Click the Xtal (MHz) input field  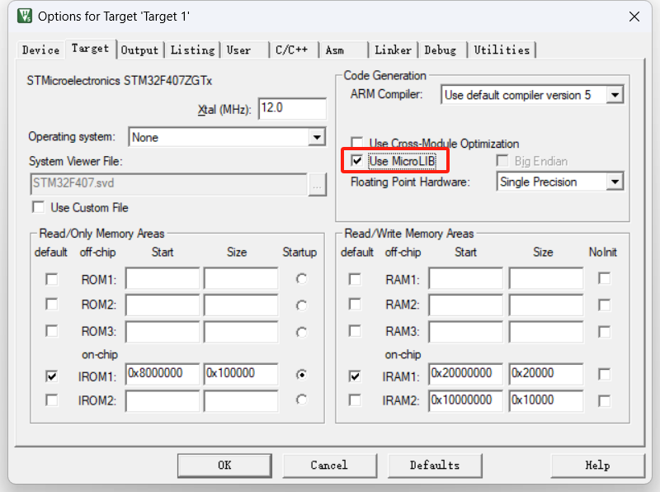[x=291, y=109]
